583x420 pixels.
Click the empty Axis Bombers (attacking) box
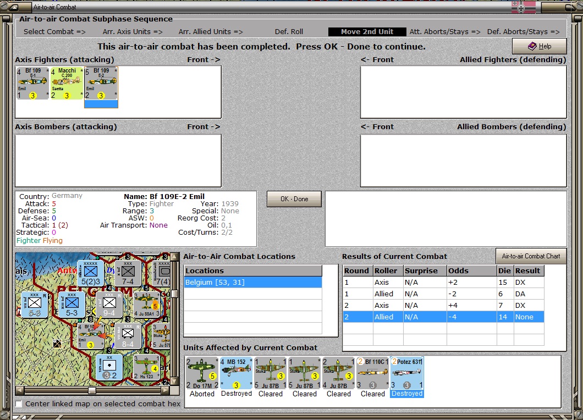tap(118, 161)
